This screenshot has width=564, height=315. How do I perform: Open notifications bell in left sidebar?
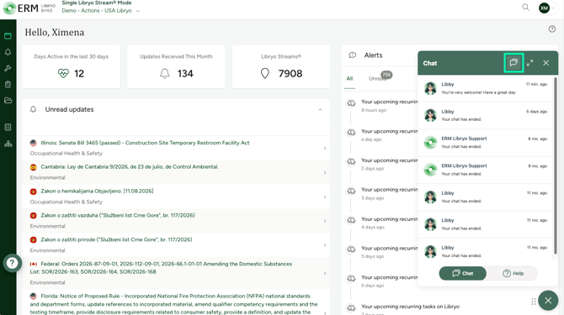click(x=8, y=52)
